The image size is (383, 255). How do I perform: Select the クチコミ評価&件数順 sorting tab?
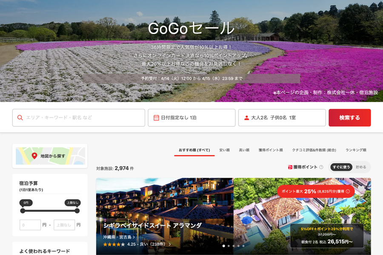tap(314, 150)
